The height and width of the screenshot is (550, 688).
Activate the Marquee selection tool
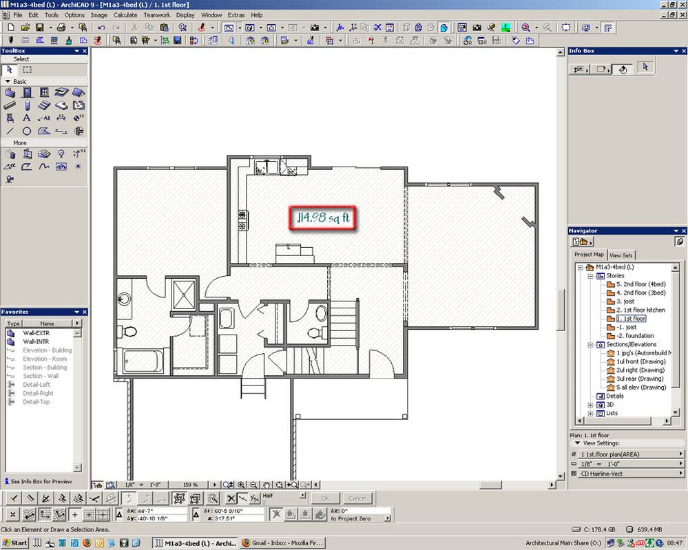[27, 69]
